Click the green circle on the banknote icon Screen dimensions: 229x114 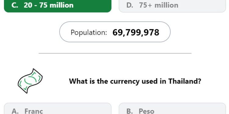pyautogui.click(x=31, y=81)
